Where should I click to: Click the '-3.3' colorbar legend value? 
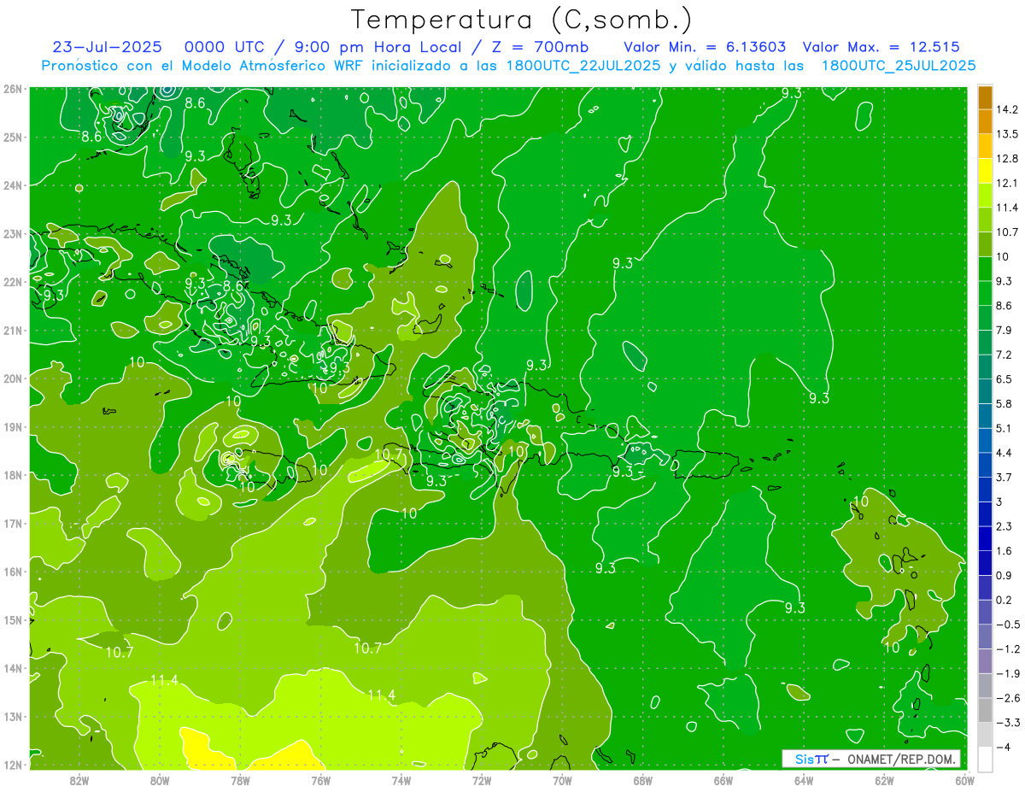[x=1006, y=722]
